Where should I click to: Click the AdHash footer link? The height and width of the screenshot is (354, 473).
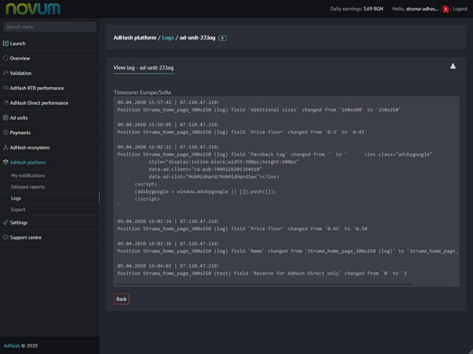(11, 346)
